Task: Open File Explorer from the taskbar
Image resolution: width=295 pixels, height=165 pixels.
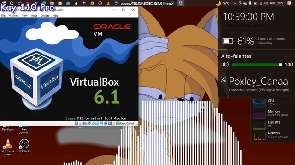Action: (x=52, y=3)
